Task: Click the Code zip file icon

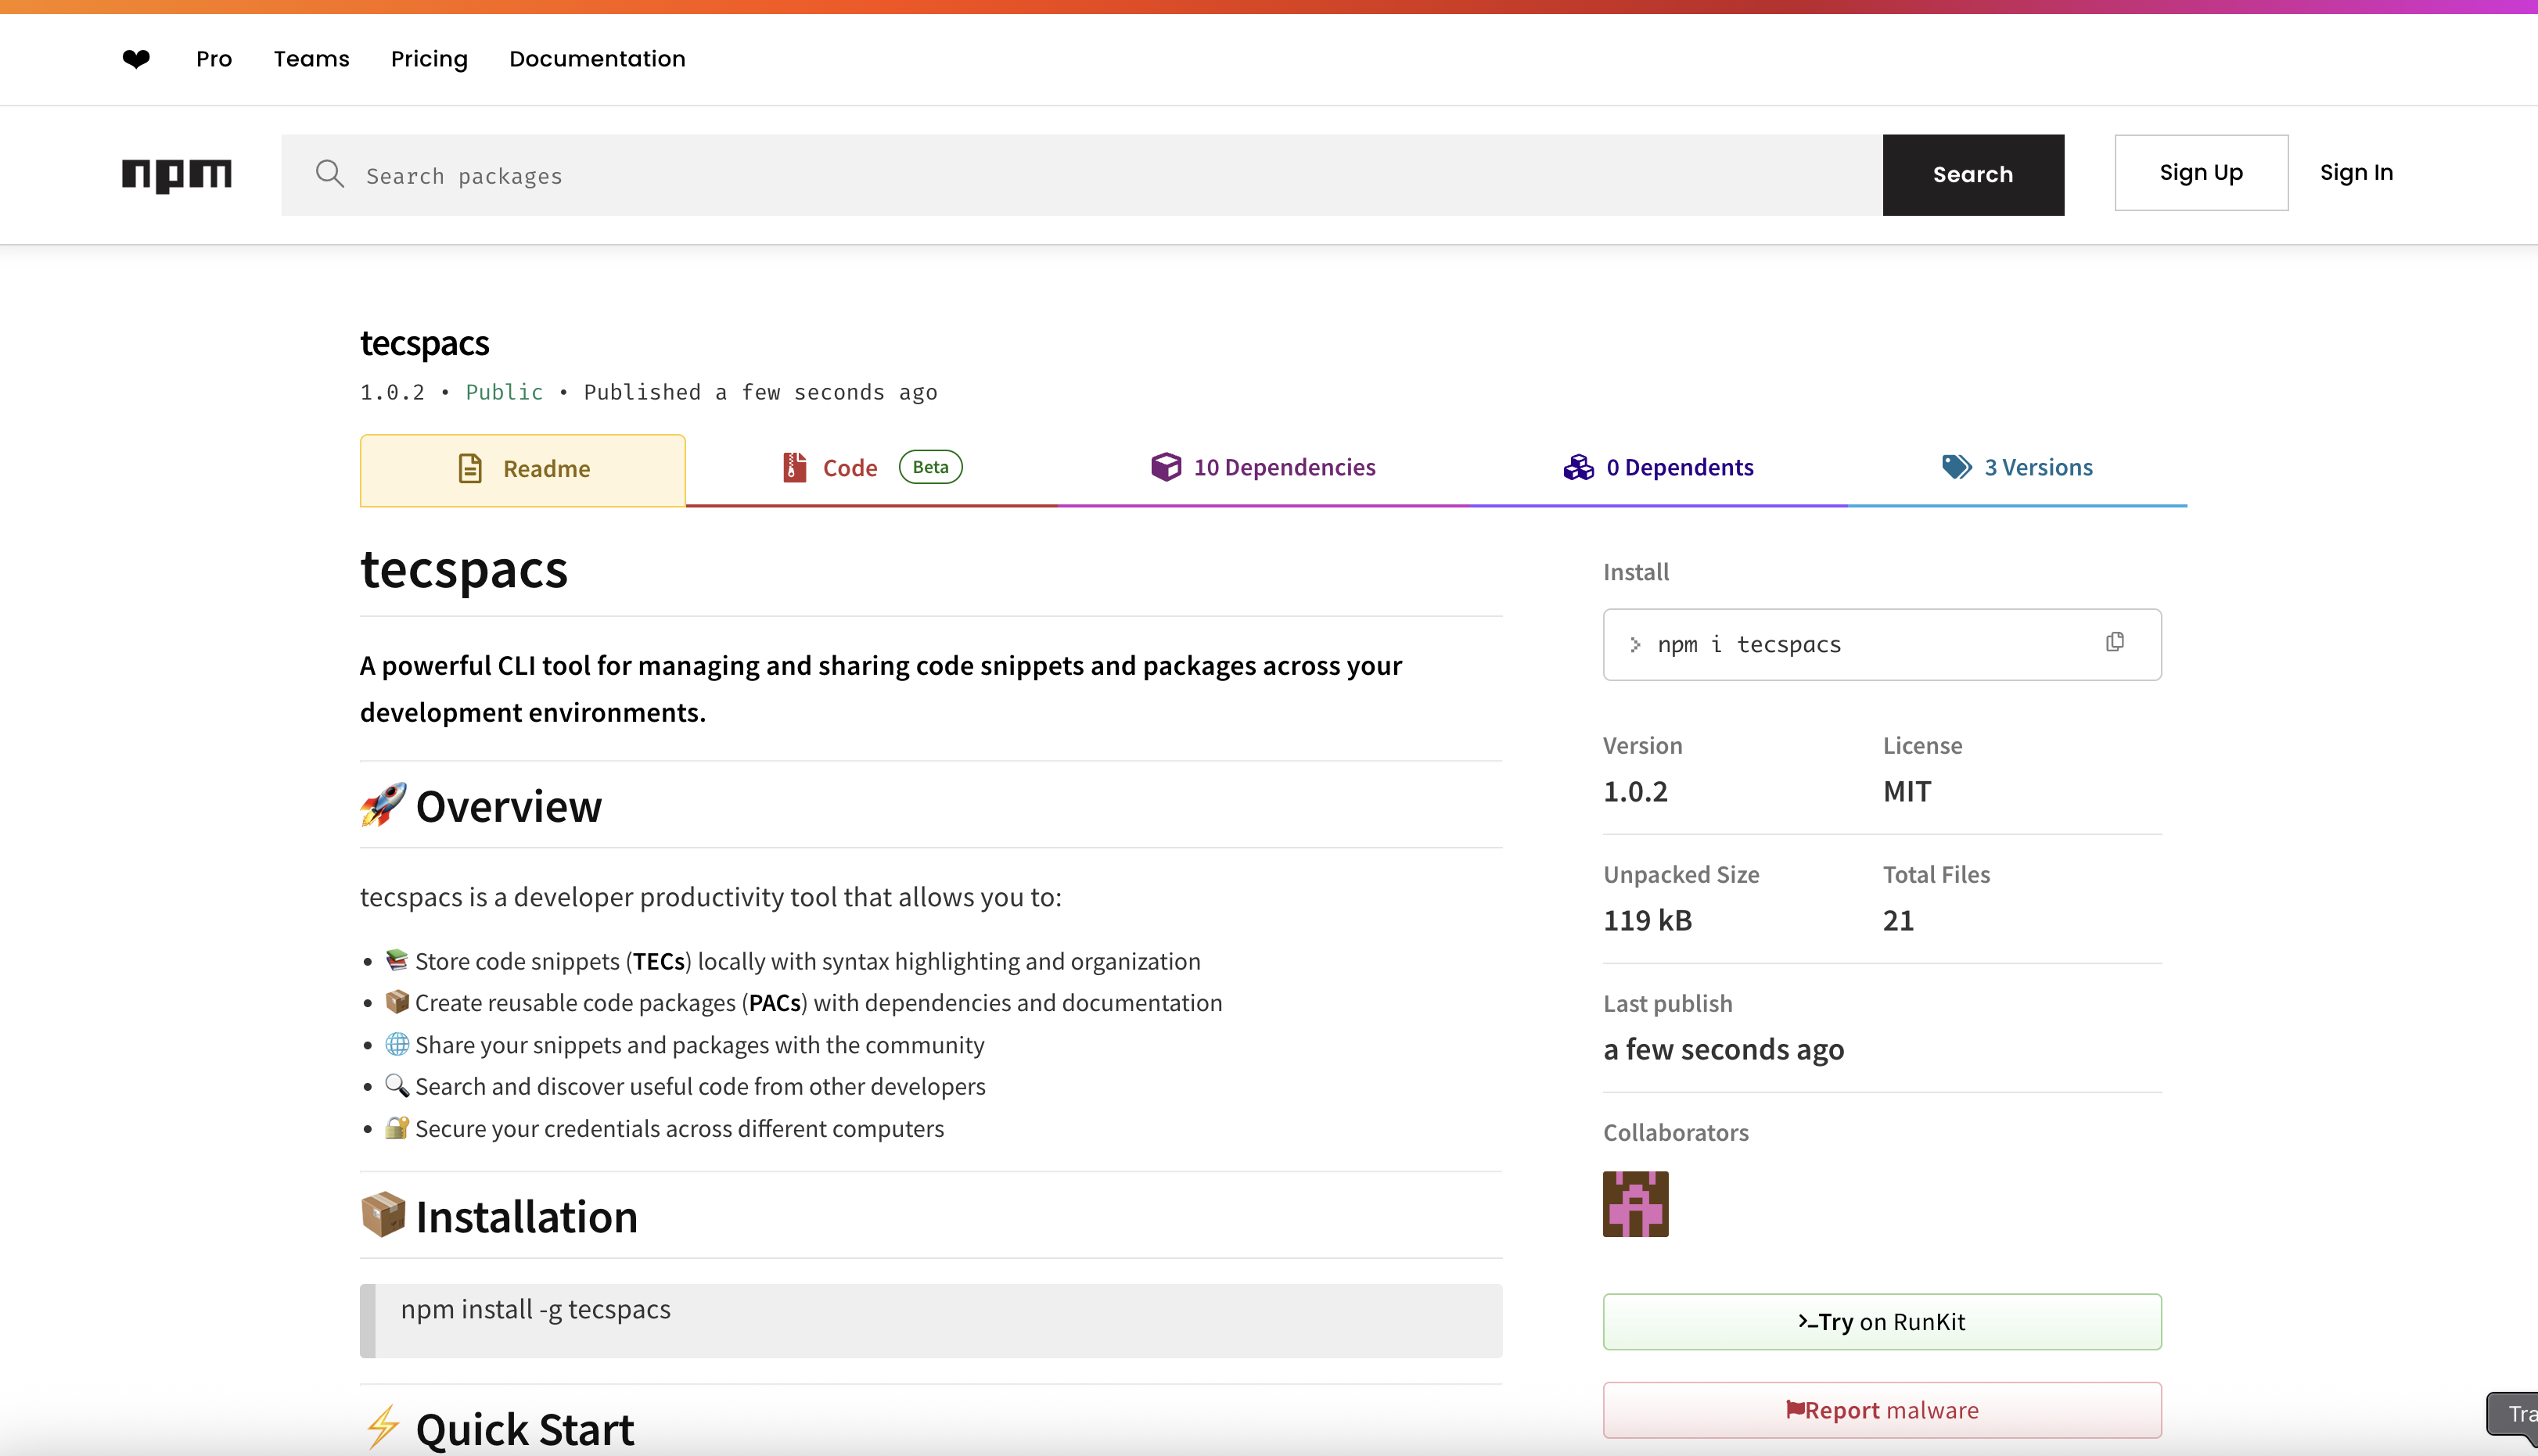Action: 794,467
